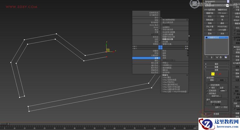This screenshot has width=240, height=130.
Task: Choose 连接 in the quad menu
Action: tap(146, 58)
